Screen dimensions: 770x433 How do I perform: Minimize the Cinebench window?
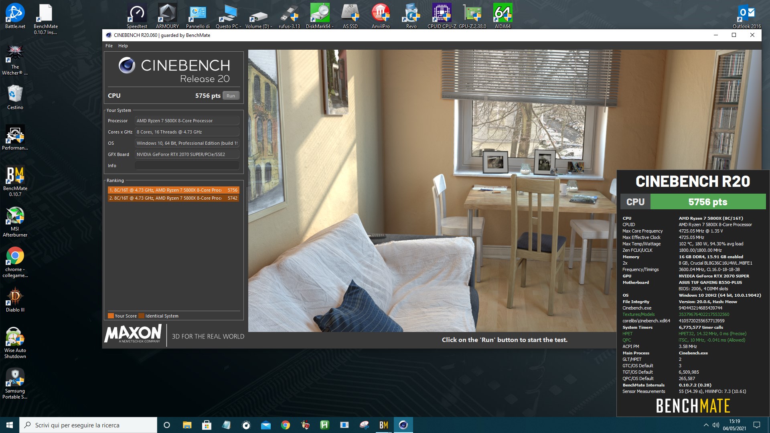coord(715,35)
